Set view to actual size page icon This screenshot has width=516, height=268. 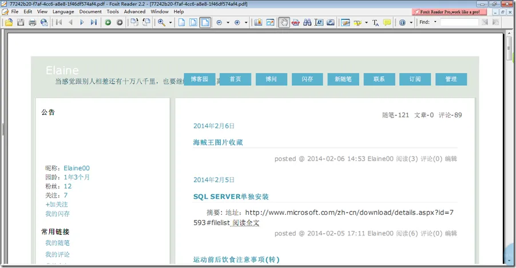pyautogui.click(x=182, y=22)
